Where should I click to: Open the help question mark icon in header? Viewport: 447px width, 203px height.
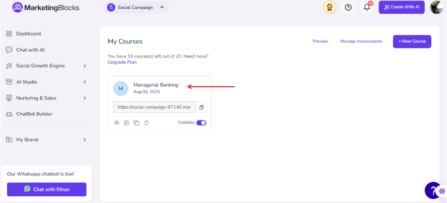point(348,8)
